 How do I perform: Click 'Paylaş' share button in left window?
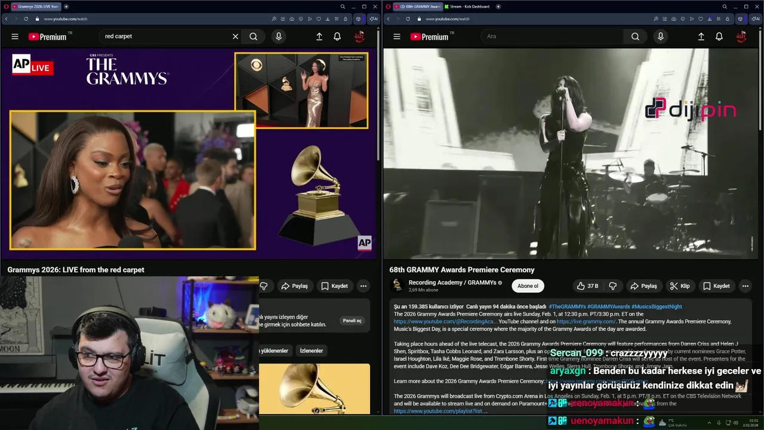click(295, 286)
